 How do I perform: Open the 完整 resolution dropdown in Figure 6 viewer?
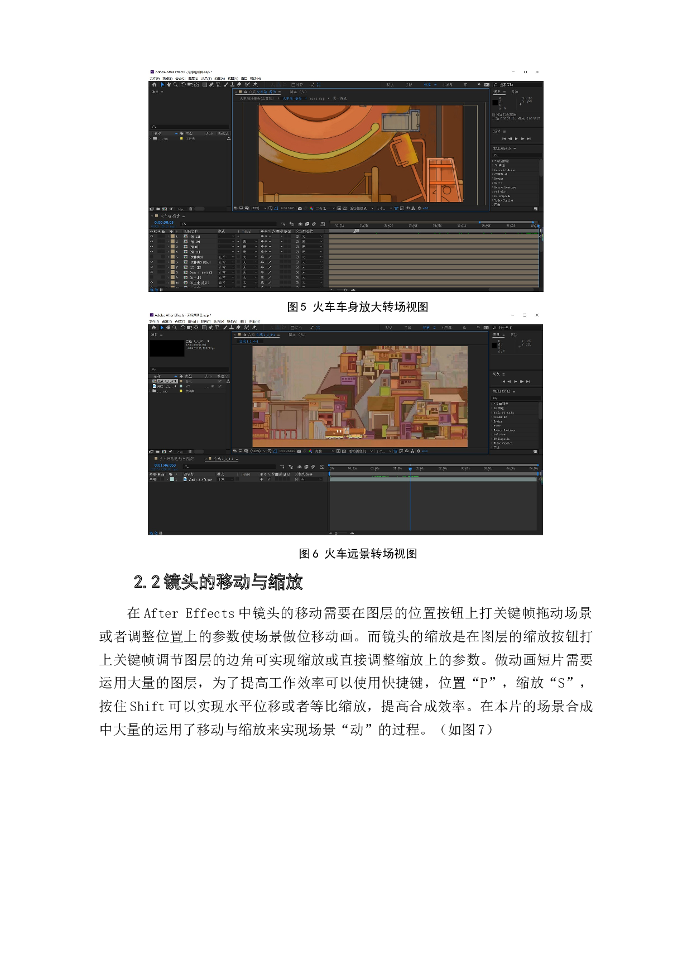[324, 451]
